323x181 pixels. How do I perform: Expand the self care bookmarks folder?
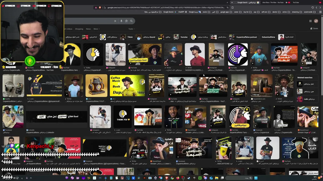click(x=266, y=12)
